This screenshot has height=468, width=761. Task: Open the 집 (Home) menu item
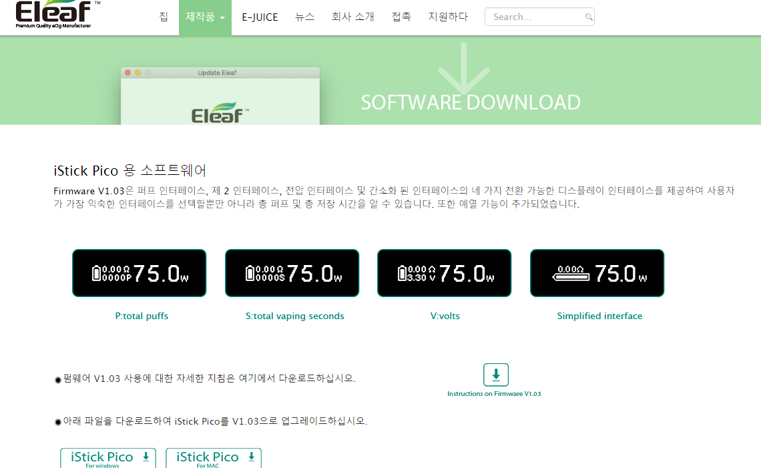pos(164,17)
